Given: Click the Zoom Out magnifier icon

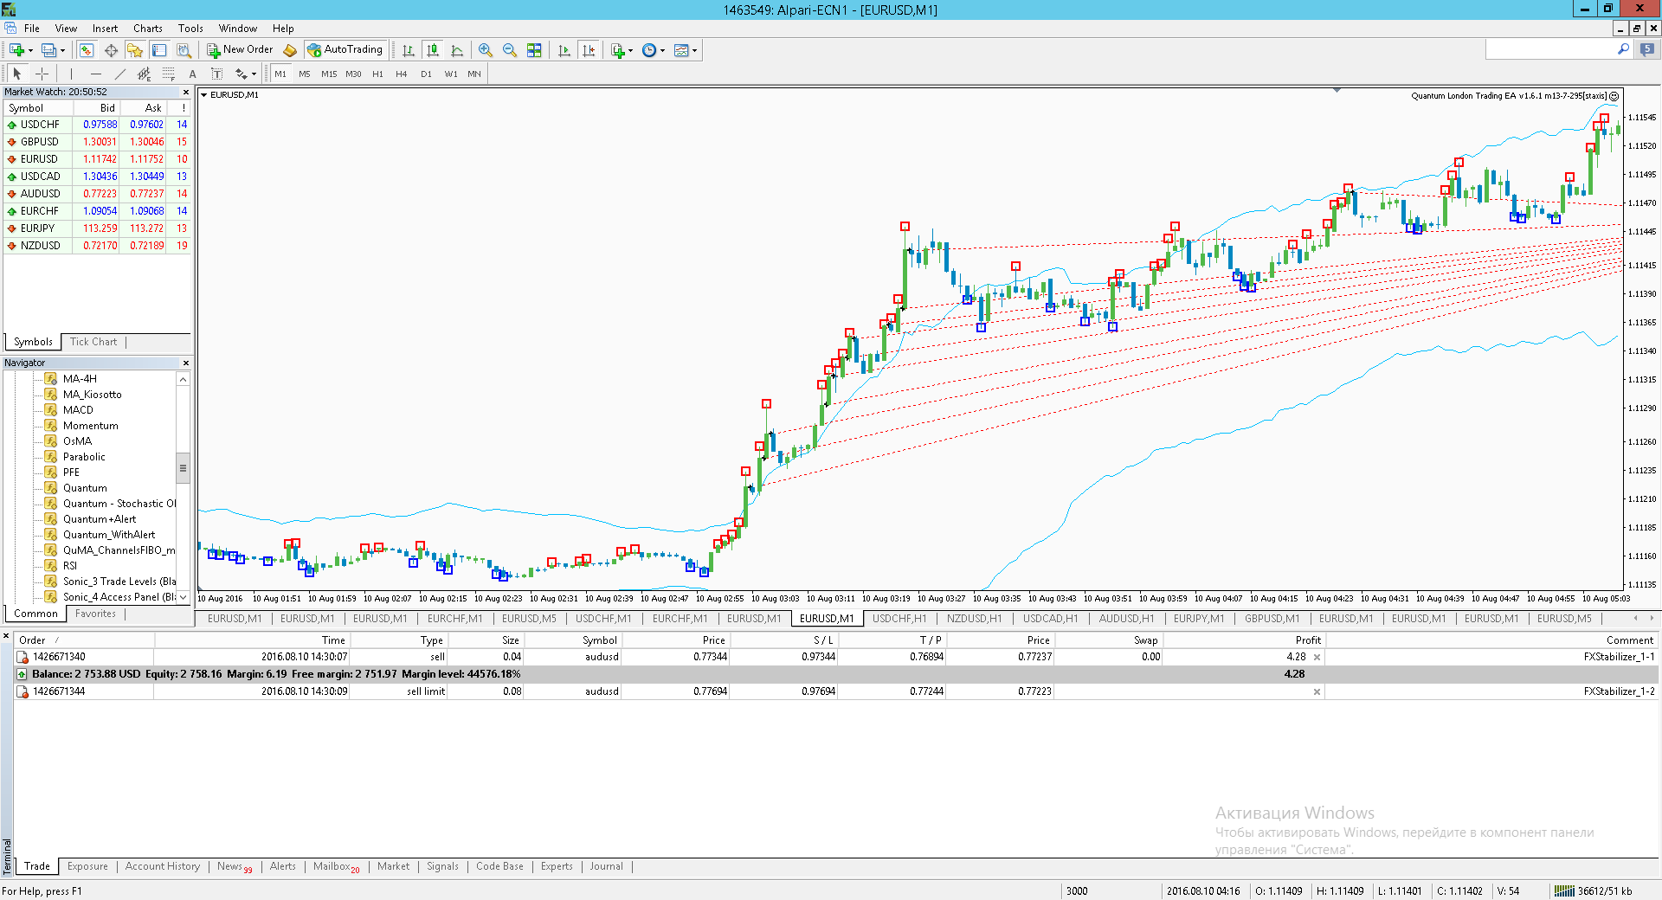Looking at the screenshot, I should click(x=510, y=50).
